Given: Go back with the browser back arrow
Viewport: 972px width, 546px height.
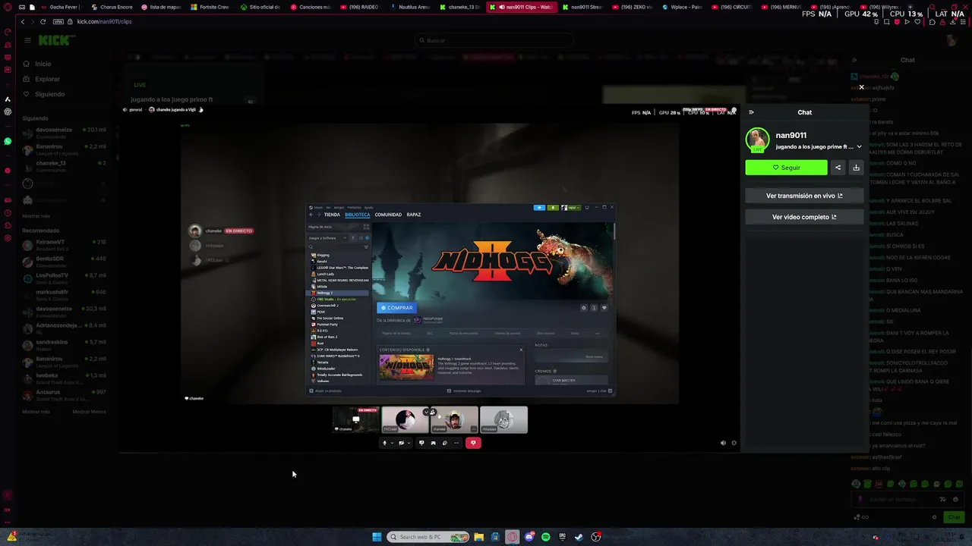Looking at the screenshot, I should (23, 21).
